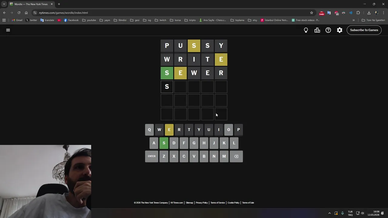Open the taskbar microphone icon
Viewport: 388px width, 218px height.
(x=343, y=213)
